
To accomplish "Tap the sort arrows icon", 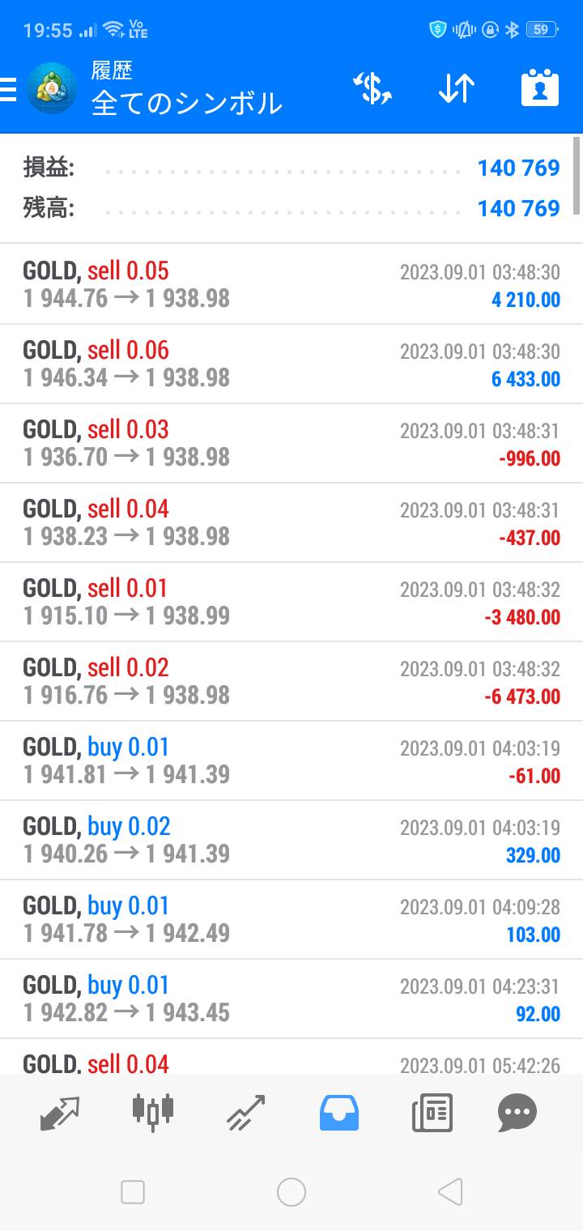I will [x=456, y=88].
